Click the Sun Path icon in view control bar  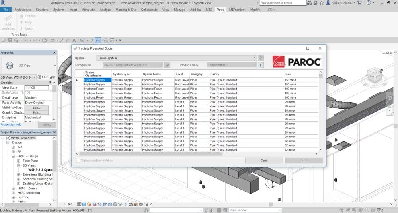tap(89, 204)
